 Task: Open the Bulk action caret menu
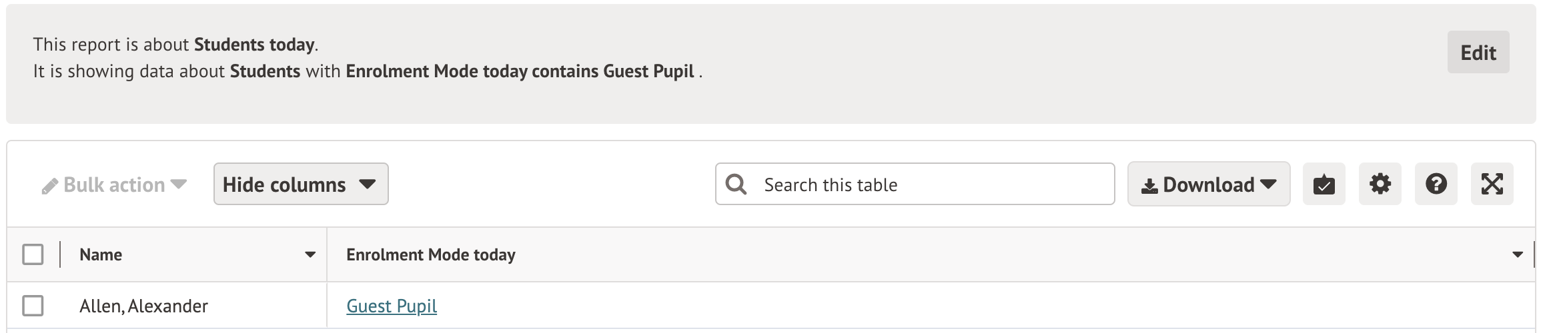click(179, 184)
